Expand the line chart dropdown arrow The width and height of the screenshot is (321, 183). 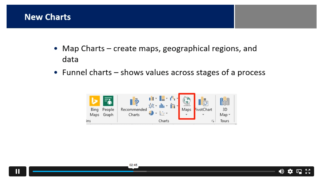[x=156, y=106]
